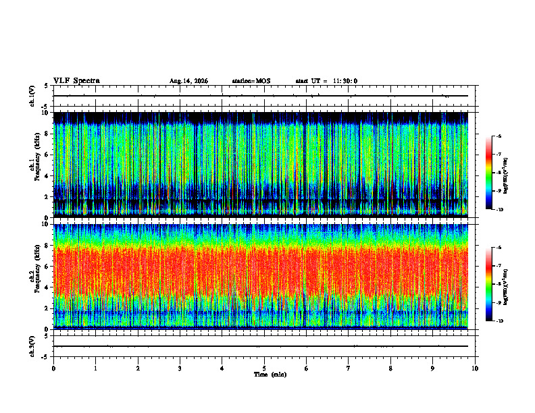535x413 pixels.
Task: Click the ch.2 frequency axis '6' tick label
Action: (x=48, y=267)
